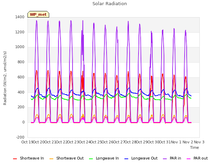
Task: Click the Oct 19 x-axis date label
Action: (27, 142)
